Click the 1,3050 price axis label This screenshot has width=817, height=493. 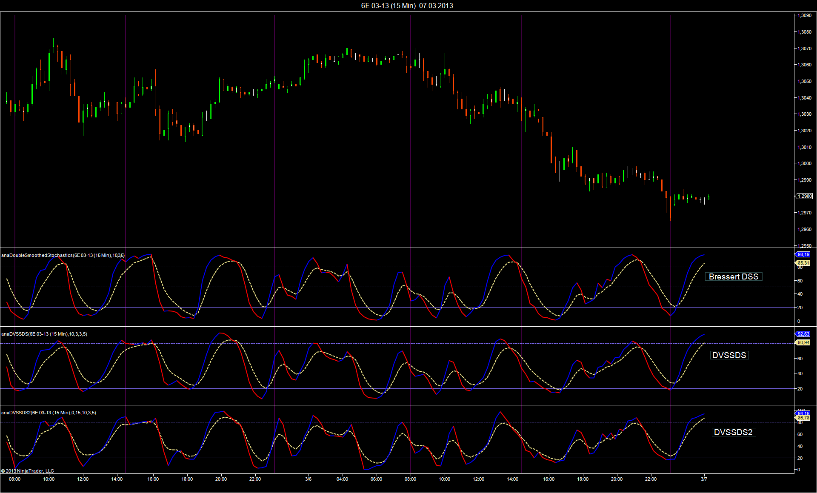(804, 81)
